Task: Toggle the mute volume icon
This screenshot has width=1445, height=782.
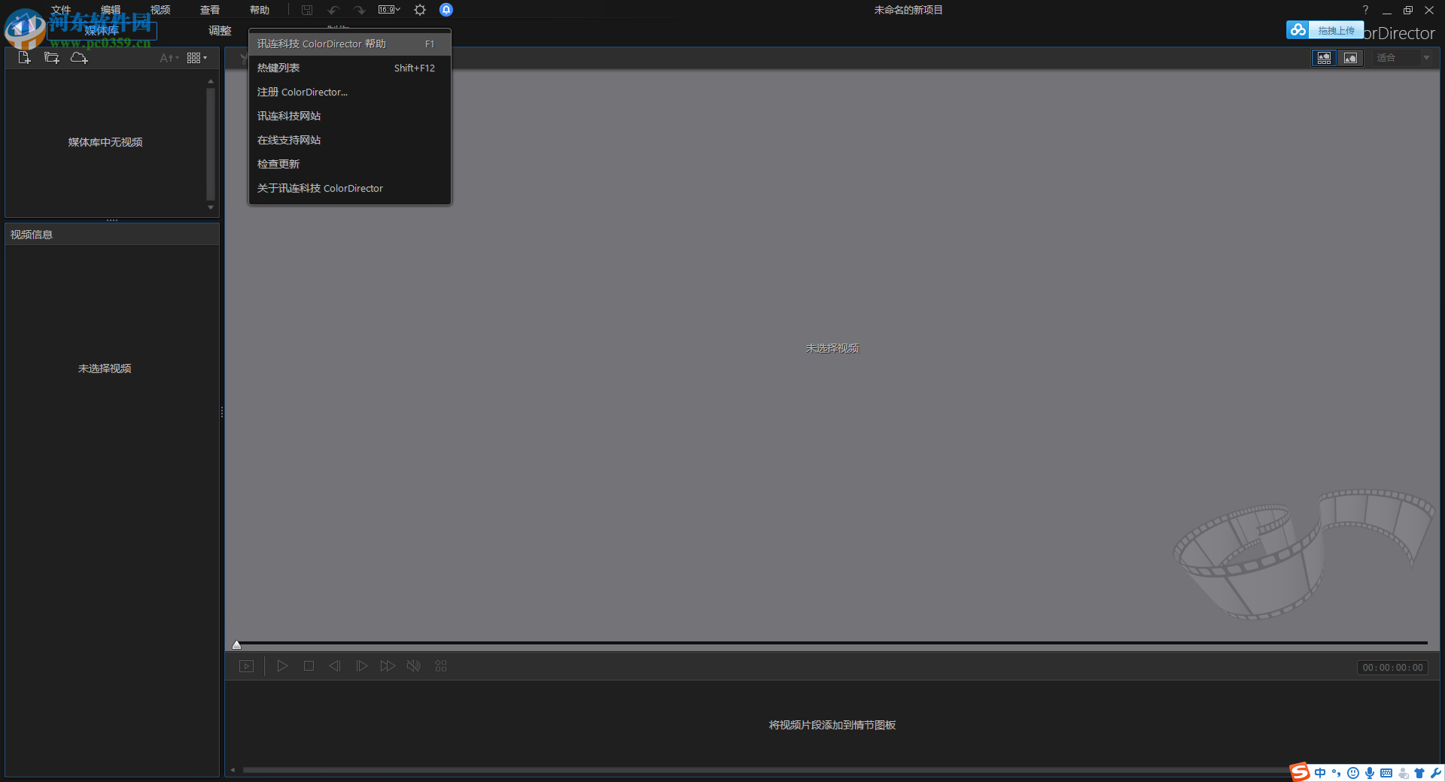Action: click(x=414, y=666)
